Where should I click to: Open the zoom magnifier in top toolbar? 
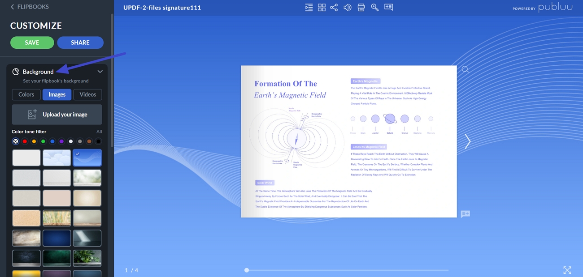[x=374, y=8]
